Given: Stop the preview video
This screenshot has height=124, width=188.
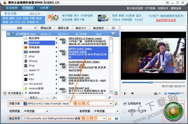Looking at the screenshot, I should (132, 93).
